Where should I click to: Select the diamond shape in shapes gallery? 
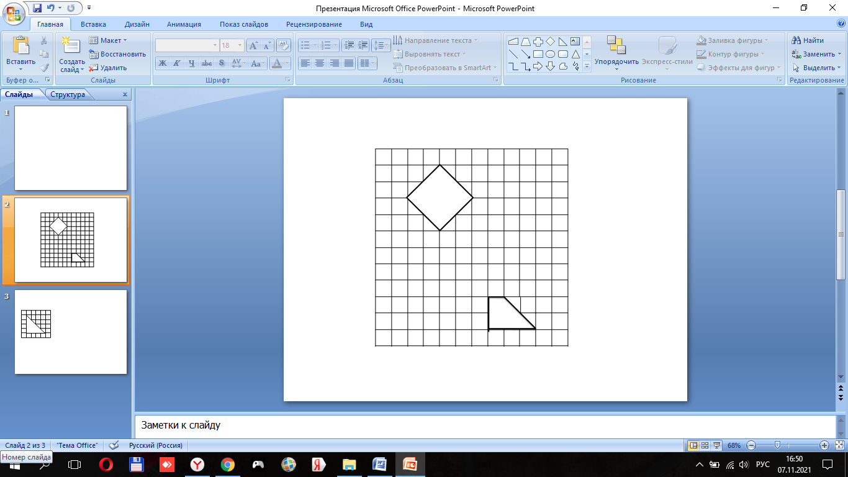coord(550,42)
